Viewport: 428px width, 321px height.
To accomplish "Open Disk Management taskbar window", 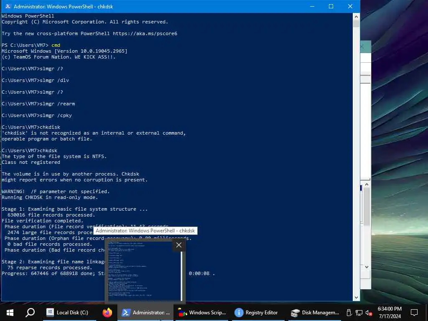I will click(314, 313).
